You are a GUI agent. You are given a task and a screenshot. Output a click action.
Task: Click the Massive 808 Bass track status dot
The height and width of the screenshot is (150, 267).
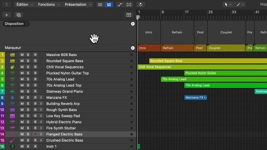(x=131, y=55)
